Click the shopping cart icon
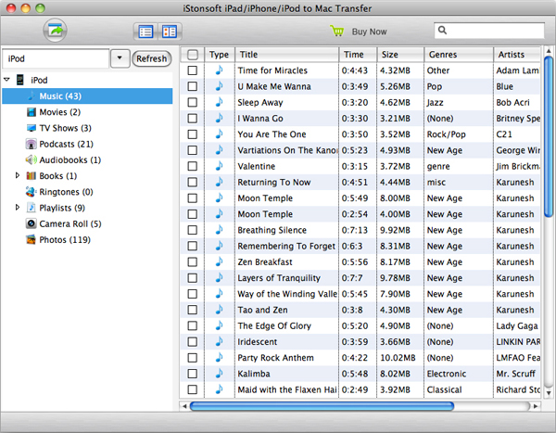The width and height of the screenshot is (556, 433). pos(337,31)
